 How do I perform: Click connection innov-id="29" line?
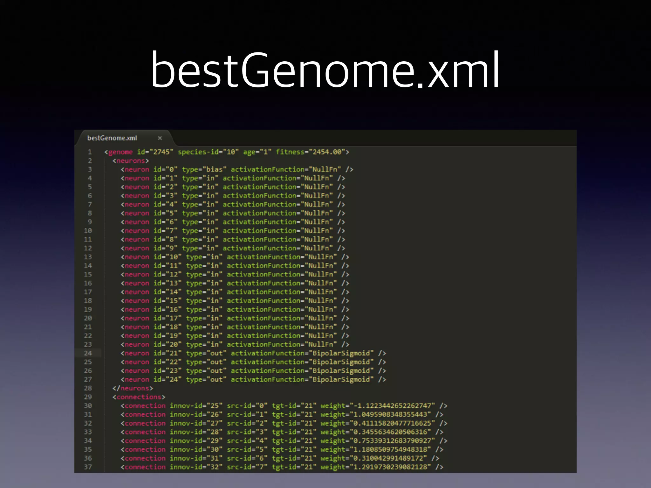pyautogui.click(x=284, y=441)
